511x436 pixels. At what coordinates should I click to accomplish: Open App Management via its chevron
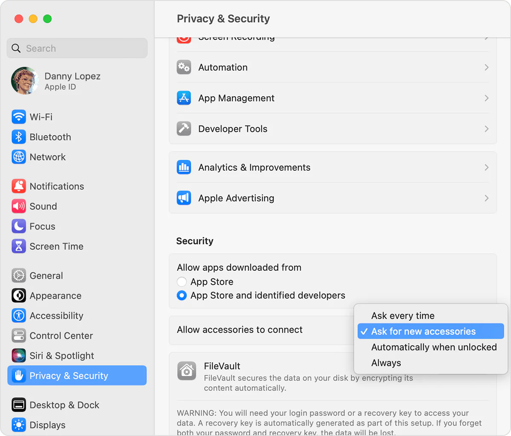[486, 98]
